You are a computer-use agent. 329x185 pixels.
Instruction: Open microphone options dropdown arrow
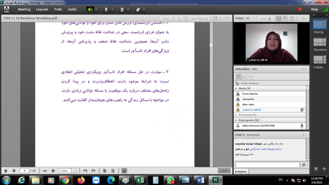point(112,9)
